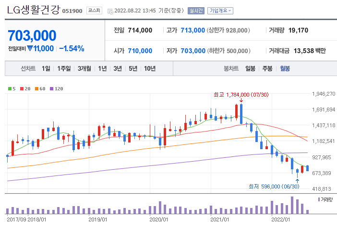Click the peak blue candle under 최고 arrow

[241, 114]
